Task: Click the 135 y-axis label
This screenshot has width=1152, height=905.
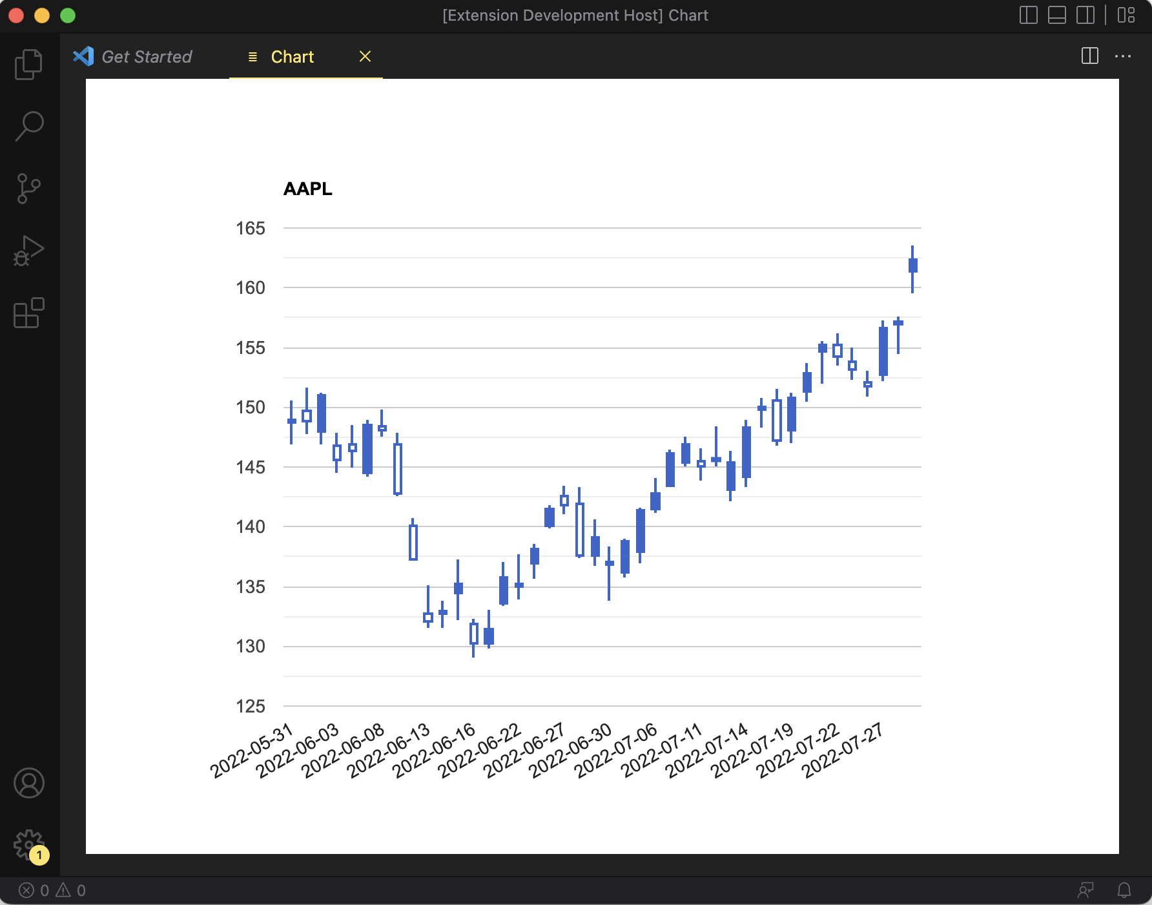Action: pyautogui.click(x=251, y=587)
